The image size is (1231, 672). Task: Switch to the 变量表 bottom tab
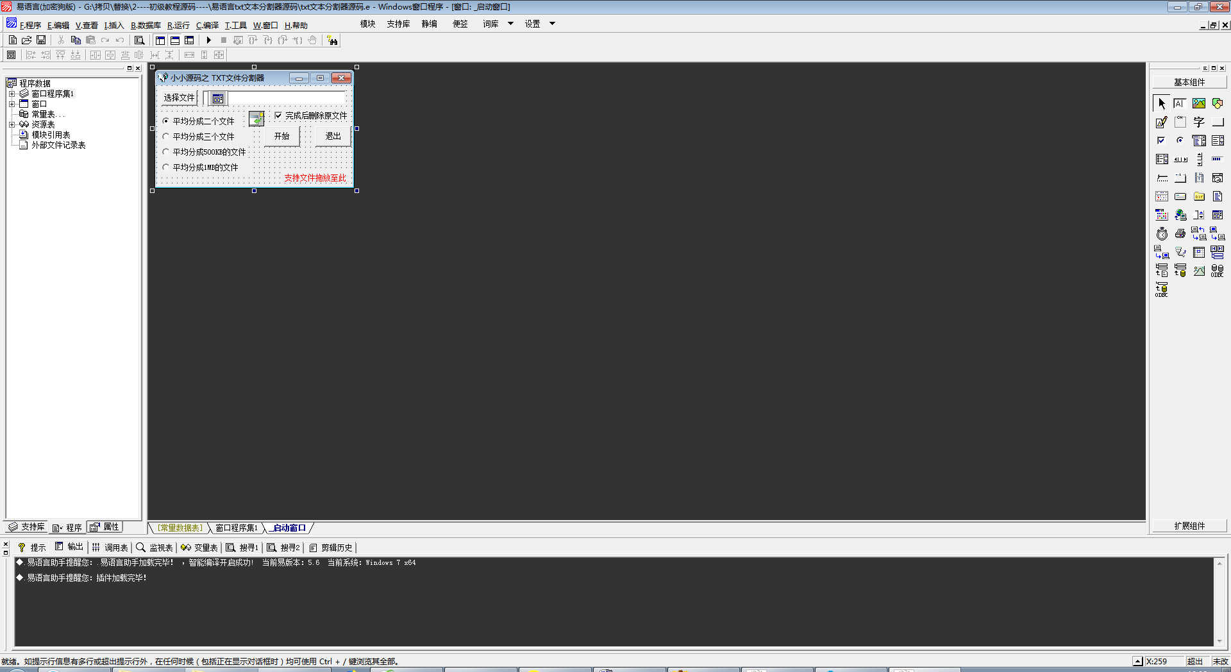coord(199,547)
